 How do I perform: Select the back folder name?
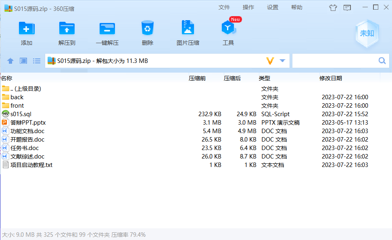pos(17,97)
